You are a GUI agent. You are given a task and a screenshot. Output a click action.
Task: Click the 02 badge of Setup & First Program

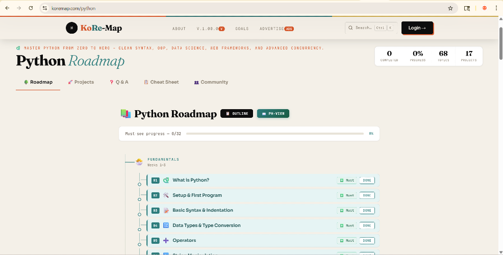[x=155, y=195]
